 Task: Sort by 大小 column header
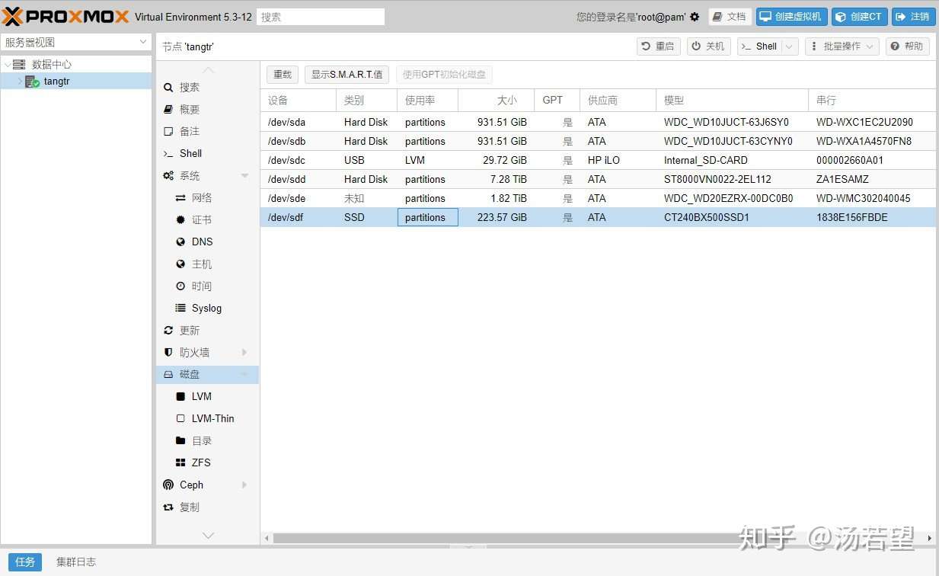coord(496,101)
